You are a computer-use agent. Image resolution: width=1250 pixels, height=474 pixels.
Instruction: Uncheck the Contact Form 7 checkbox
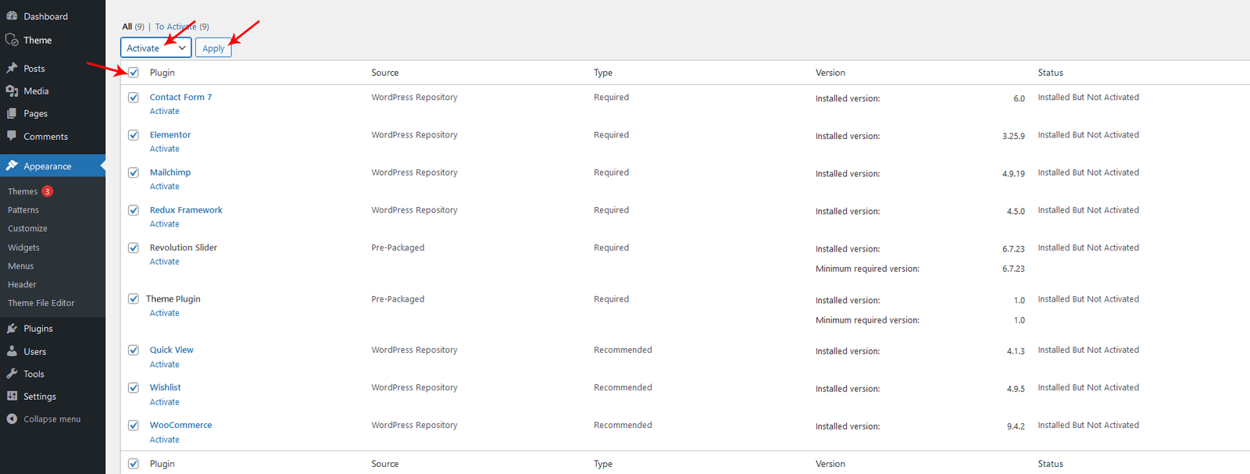pos(134,98)
